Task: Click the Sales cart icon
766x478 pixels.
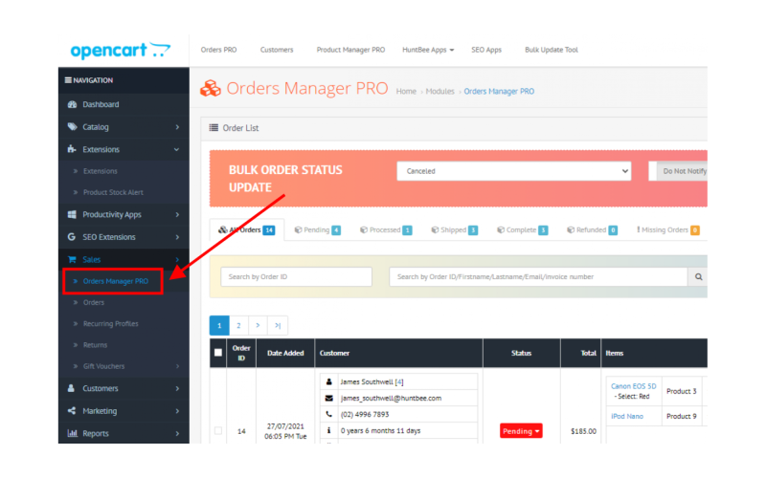Action: [72, 259]
